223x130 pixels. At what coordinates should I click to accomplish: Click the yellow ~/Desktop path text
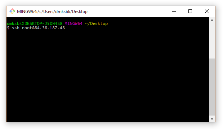point(96,23)
